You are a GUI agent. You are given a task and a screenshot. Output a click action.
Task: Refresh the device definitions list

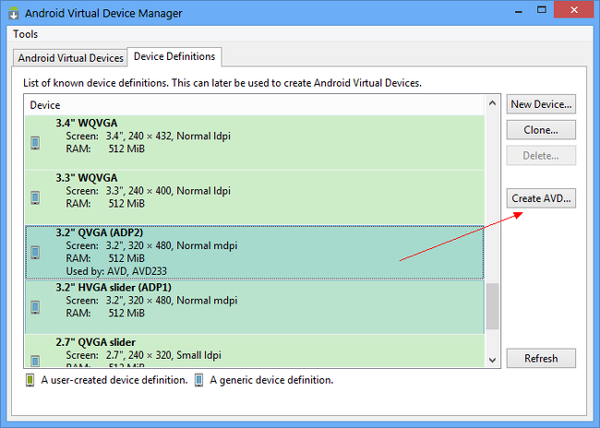coord(541,359)
